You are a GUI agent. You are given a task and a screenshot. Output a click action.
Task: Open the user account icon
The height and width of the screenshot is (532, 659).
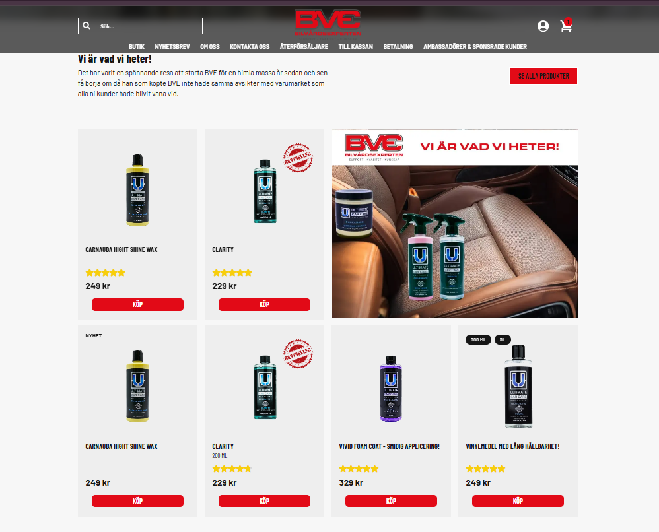543,26
